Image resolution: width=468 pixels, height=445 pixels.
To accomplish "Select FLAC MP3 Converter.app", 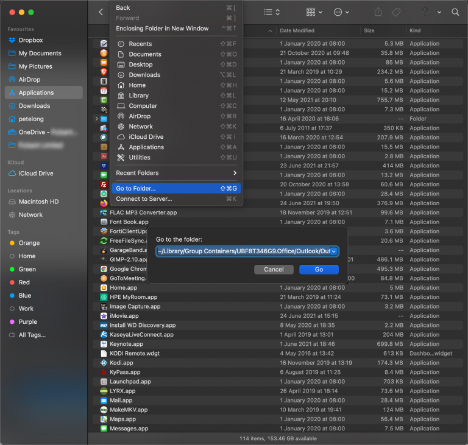I will [x=143, y=212].
